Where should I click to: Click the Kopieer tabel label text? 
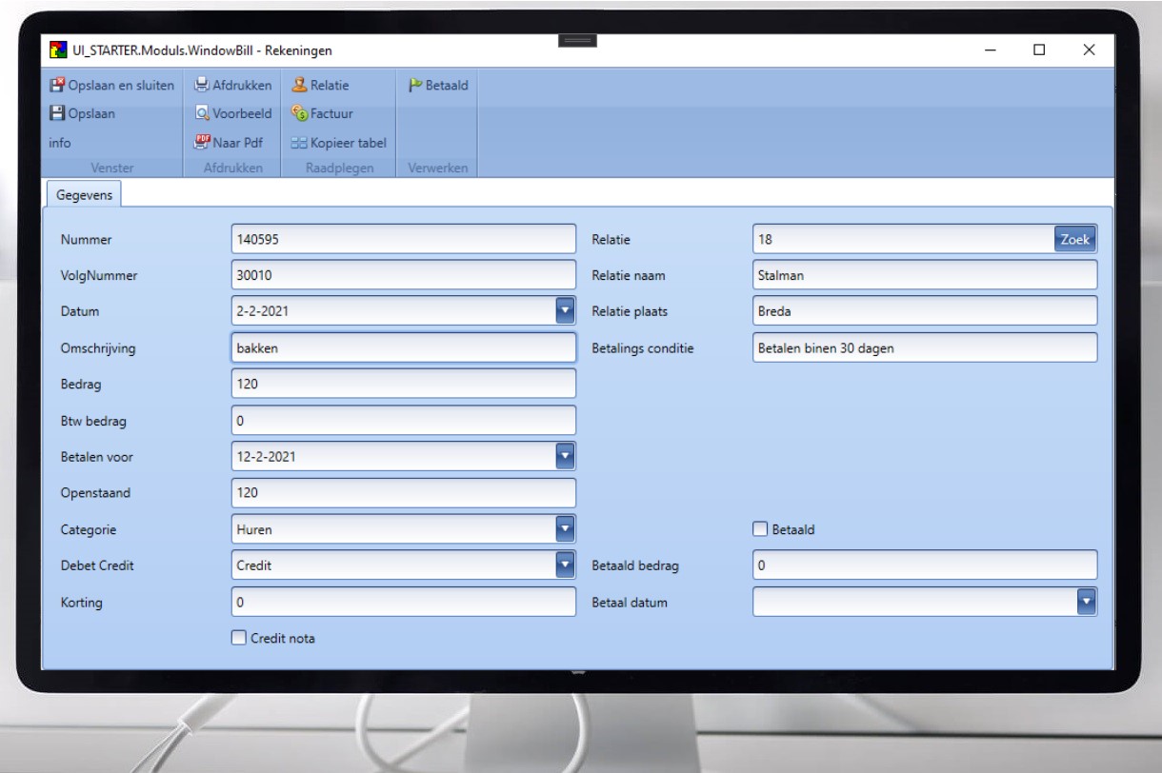click(348, 142)
